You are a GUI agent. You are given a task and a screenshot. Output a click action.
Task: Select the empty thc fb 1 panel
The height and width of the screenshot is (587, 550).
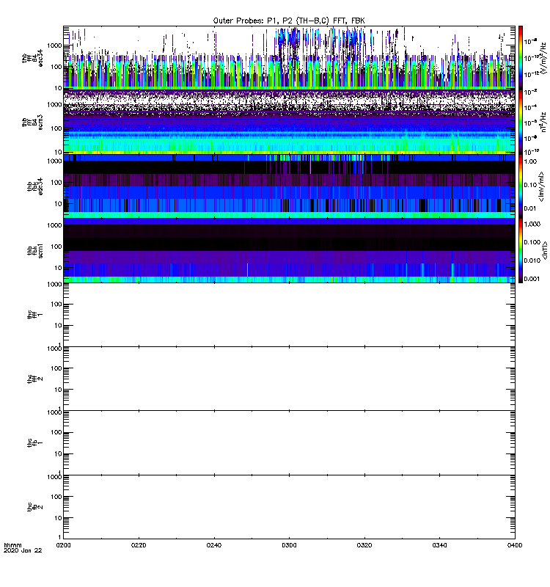tap(289, 442)
